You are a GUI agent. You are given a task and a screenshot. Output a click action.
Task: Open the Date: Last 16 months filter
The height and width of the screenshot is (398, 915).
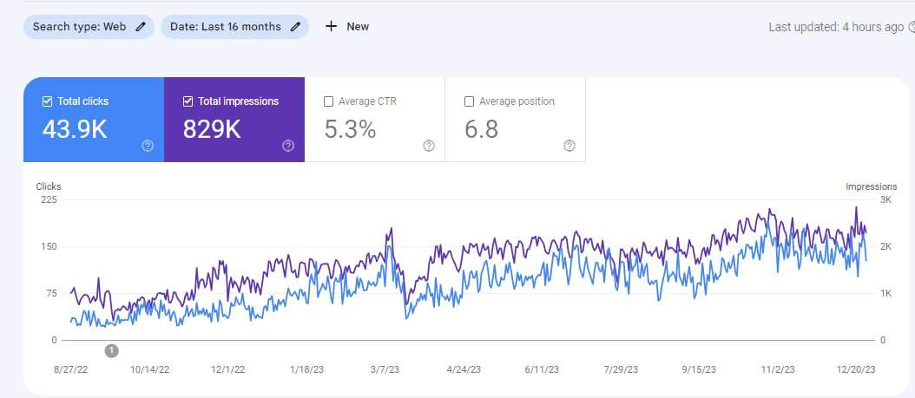[225, 27]
